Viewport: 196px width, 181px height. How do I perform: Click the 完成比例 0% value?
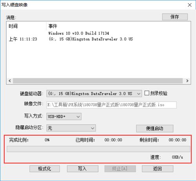click(x=47, y=140)
